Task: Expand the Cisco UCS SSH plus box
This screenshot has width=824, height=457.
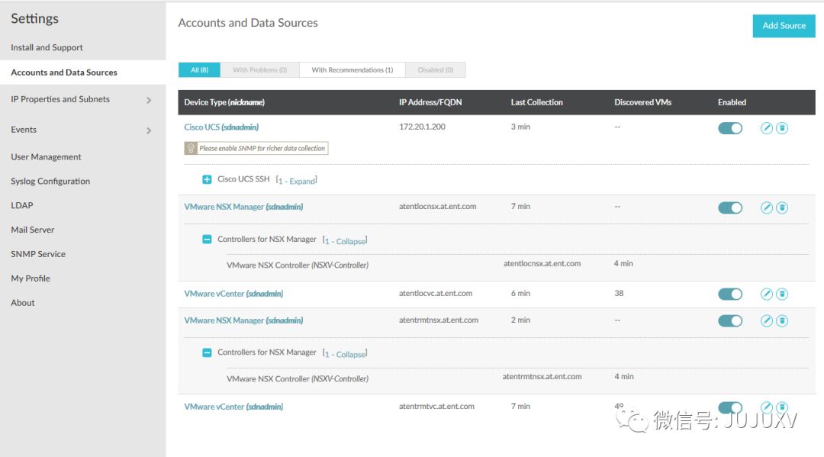Action: click(207, 179)
